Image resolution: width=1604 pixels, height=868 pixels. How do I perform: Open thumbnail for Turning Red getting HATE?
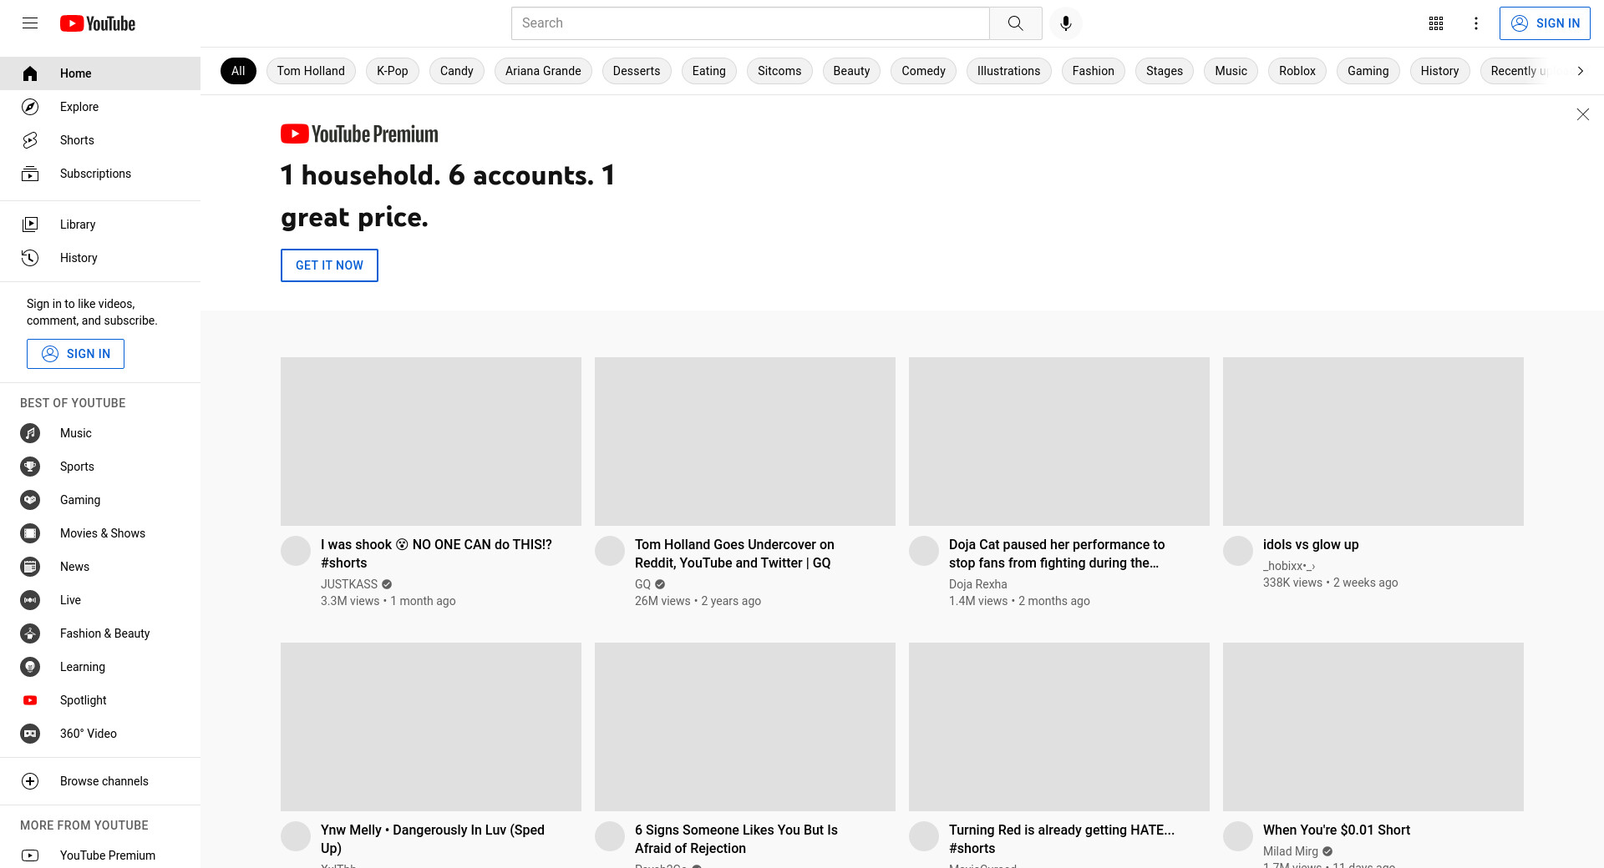click(1059, 727)
